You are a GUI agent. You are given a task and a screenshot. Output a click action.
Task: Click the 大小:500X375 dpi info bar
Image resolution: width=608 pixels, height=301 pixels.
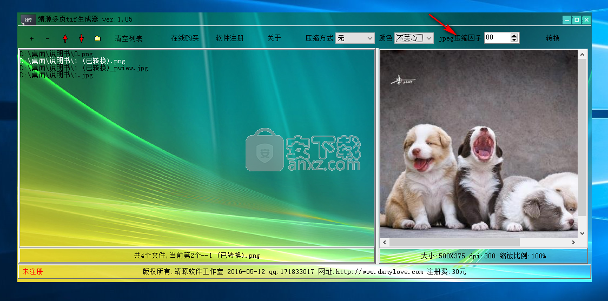pos(483,256)
